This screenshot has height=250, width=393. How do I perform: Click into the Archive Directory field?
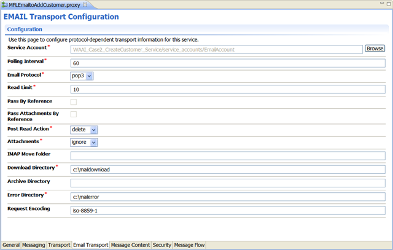coord(227,182)
